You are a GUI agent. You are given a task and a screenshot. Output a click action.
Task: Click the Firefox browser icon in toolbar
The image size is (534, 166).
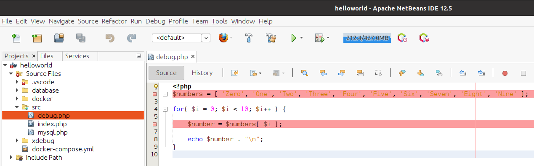pos(224,38)
